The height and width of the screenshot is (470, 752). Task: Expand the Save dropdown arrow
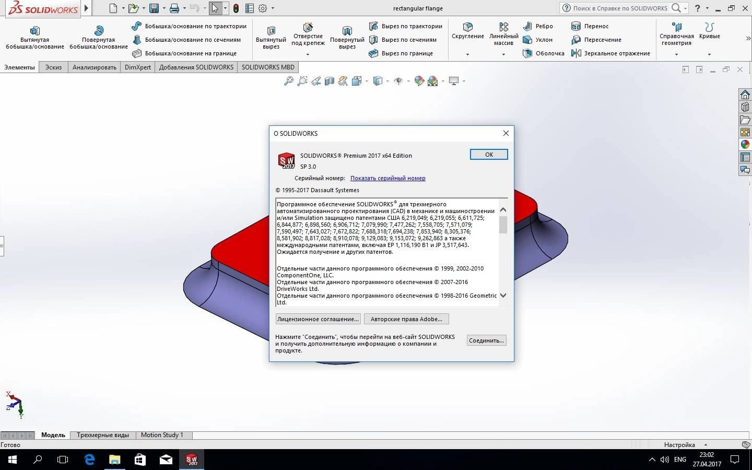click(x=164, y=8)
